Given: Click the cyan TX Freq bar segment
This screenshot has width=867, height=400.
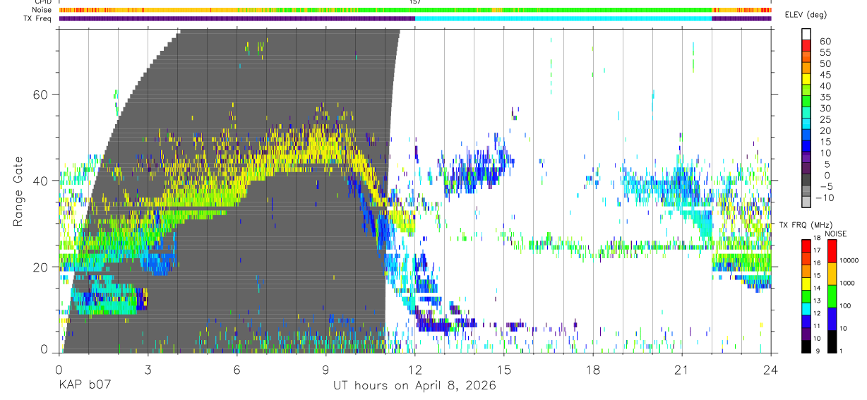Looking at the screenshot, I should click(563, 18).
